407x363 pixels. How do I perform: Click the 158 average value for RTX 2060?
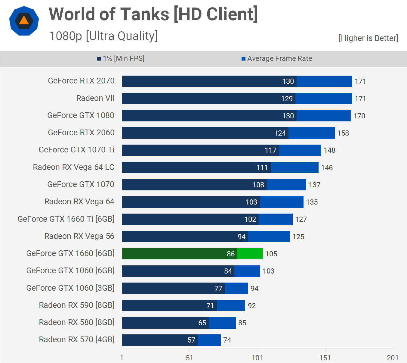[x=343, y=133]
